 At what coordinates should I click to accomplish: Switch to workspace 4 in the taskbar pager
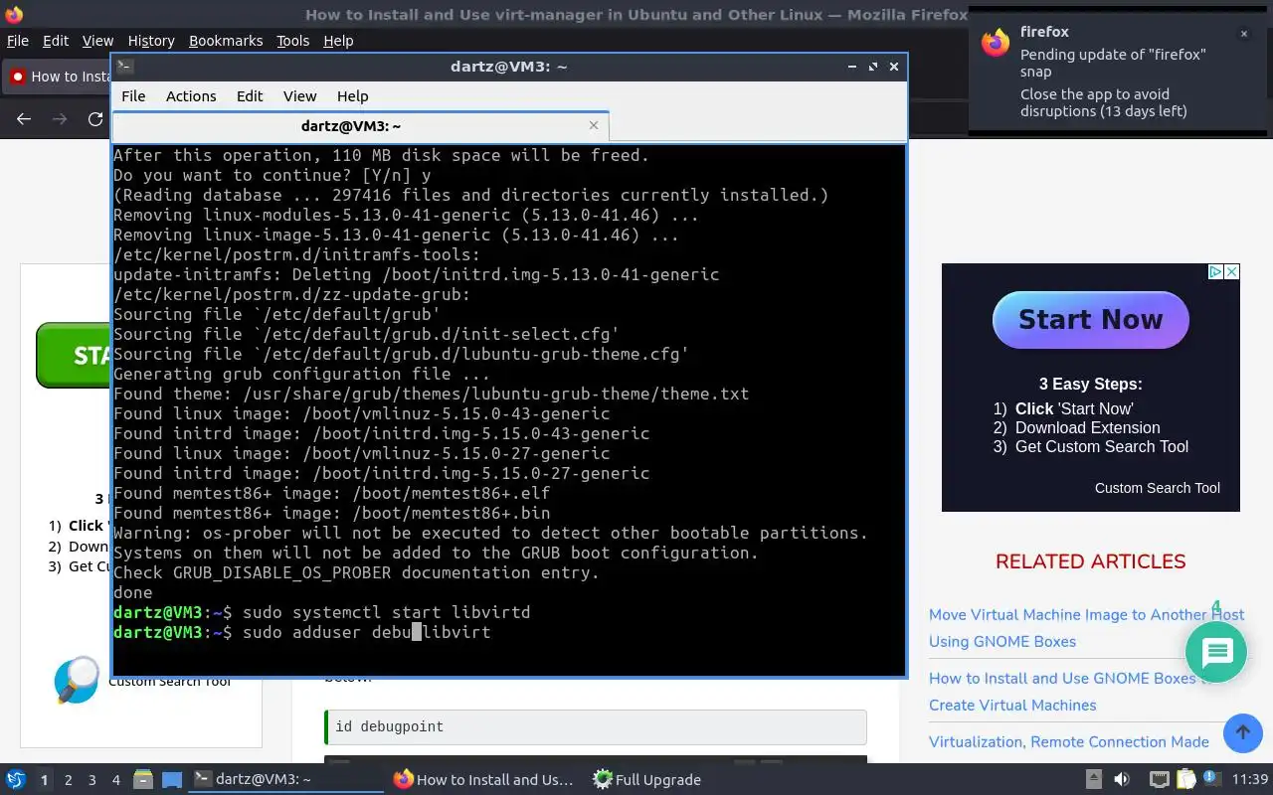pos(115,780)
